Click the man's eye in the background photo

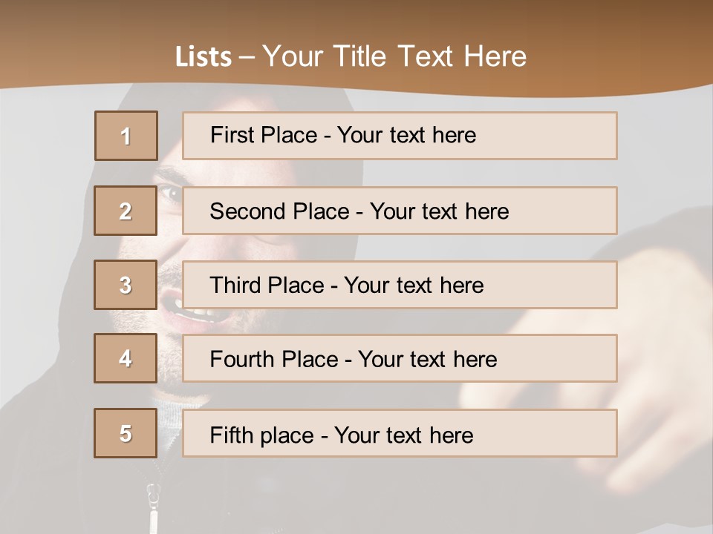170,194
